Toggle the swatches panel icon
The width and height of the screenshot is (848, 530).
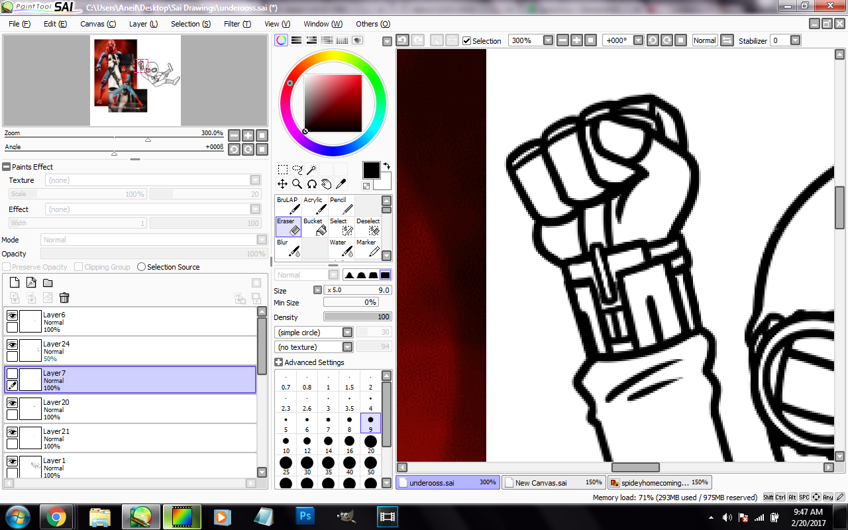click(343, 40)
